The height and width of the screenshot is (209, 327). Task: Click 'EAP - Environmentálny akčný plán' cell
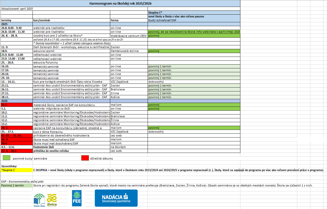22,182
